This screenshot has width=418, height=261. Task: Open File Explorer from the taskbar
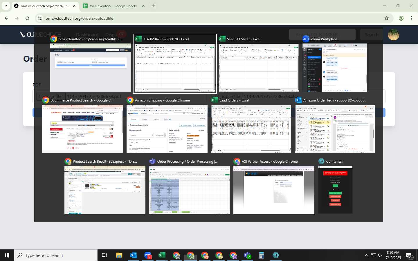tap(119, 255)
